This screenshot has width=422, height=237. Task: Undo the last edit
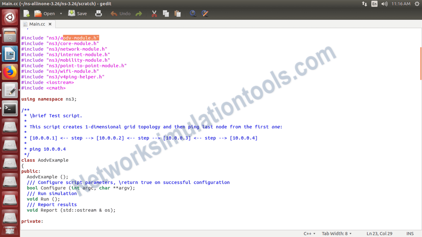point(120,13)
